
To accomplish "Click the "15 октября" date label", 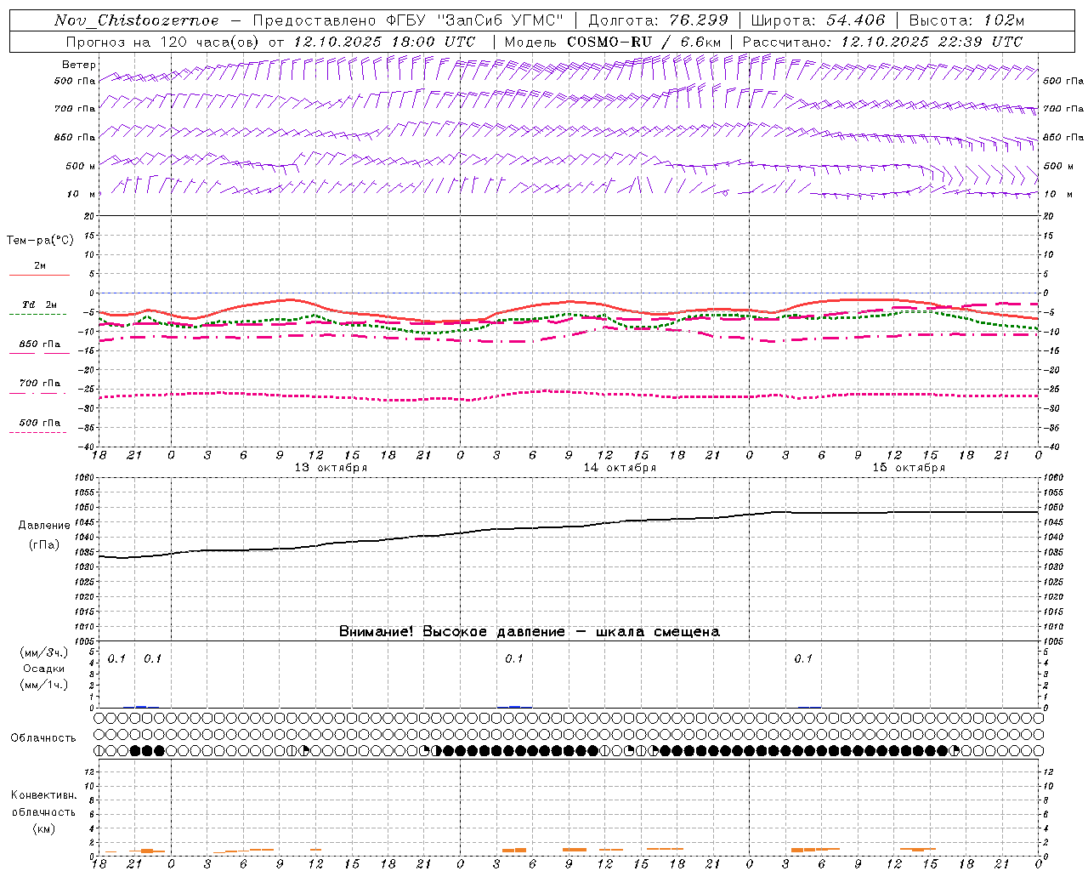I will (x=909, y=468).
